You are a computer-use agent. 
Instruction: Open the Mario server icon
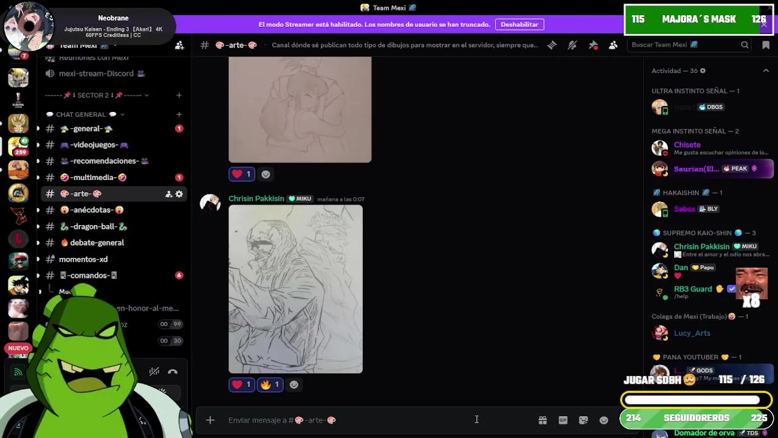tap(18, 262)
